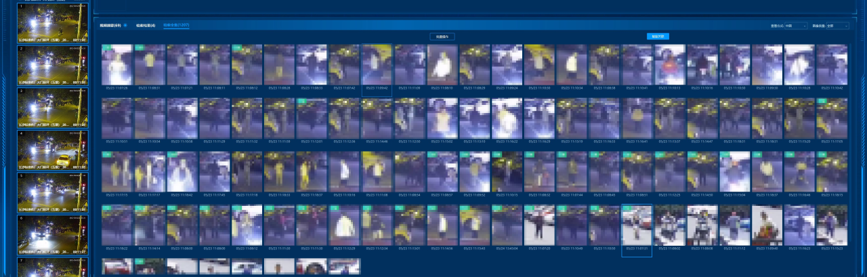Select the highlighted snapshot at 05/23 11:09:42
Image resolution: width=867 pixels, height=277 pixels.
pyautogui.click(x=377, y=65)
